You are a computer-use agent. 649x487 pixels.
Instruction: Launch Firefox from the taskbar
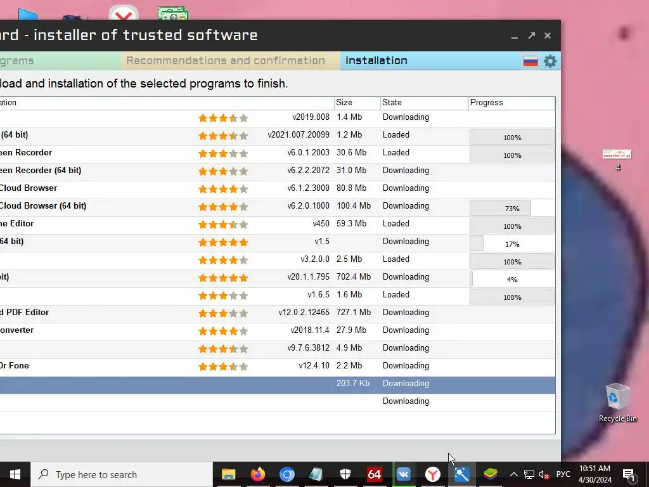pos(257,474)
